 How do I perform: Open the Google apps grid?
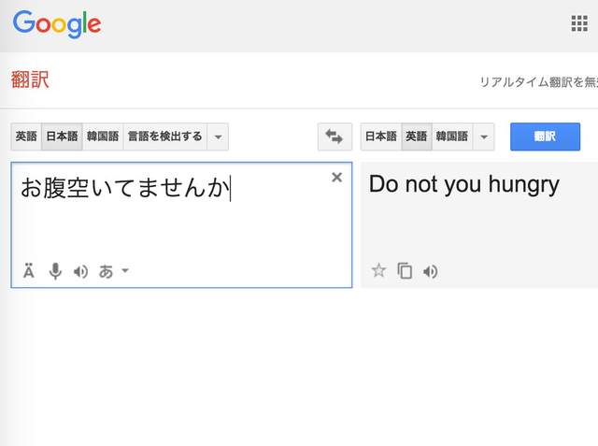point(579,23)
